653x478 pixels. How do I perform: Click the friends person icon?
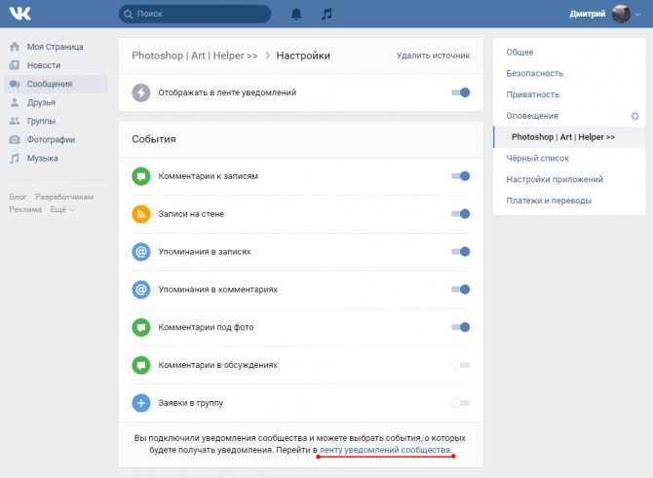[x=15, y=102]
